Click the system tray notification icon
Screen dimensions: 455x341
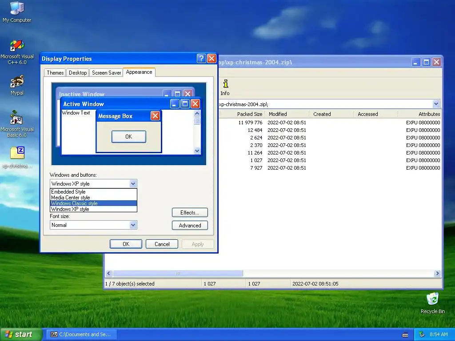click(x=422, y=334)
